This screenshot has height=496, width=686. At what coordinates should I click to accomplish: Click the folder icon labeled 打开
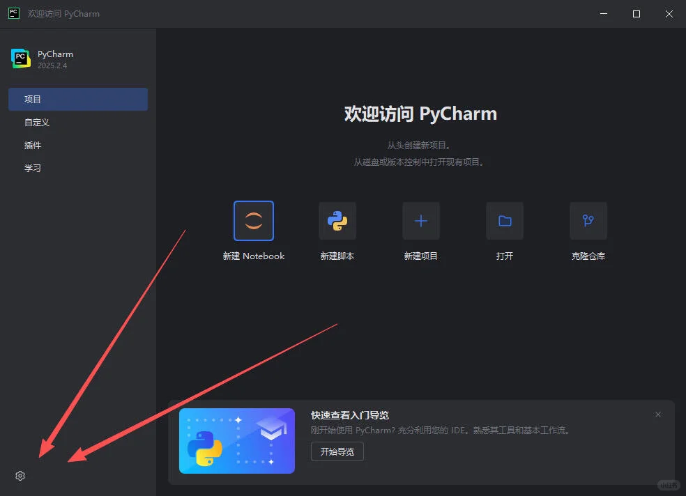[x=504, y=221]
